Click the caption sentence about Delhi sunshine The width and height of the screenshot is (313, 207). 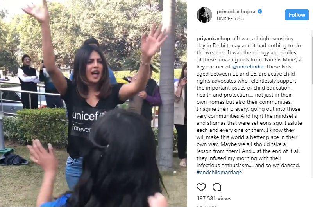[x=249, y=45]
